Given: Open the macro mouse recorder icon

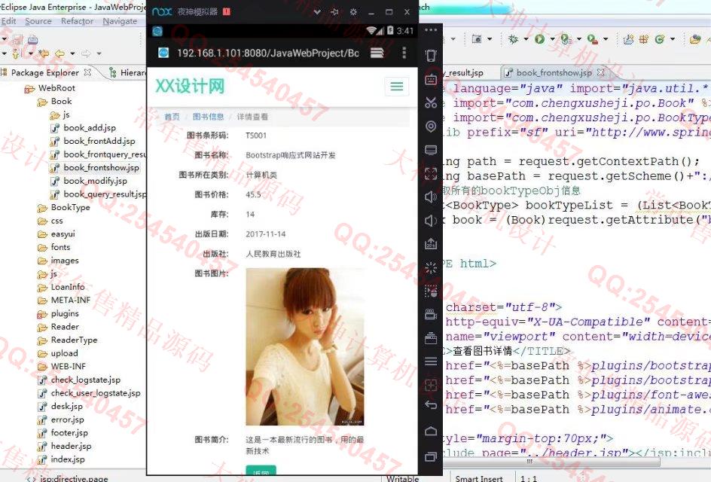Looking at the screenshot, I should 431,291.
